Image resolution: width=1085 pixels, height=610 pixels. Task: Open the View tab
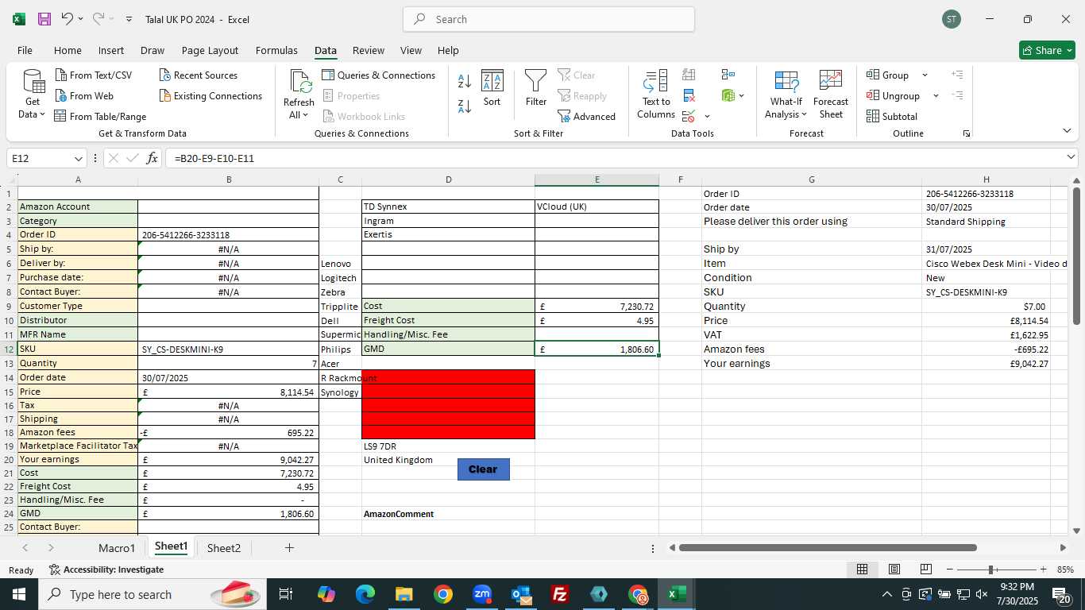[x=411, y=50]
